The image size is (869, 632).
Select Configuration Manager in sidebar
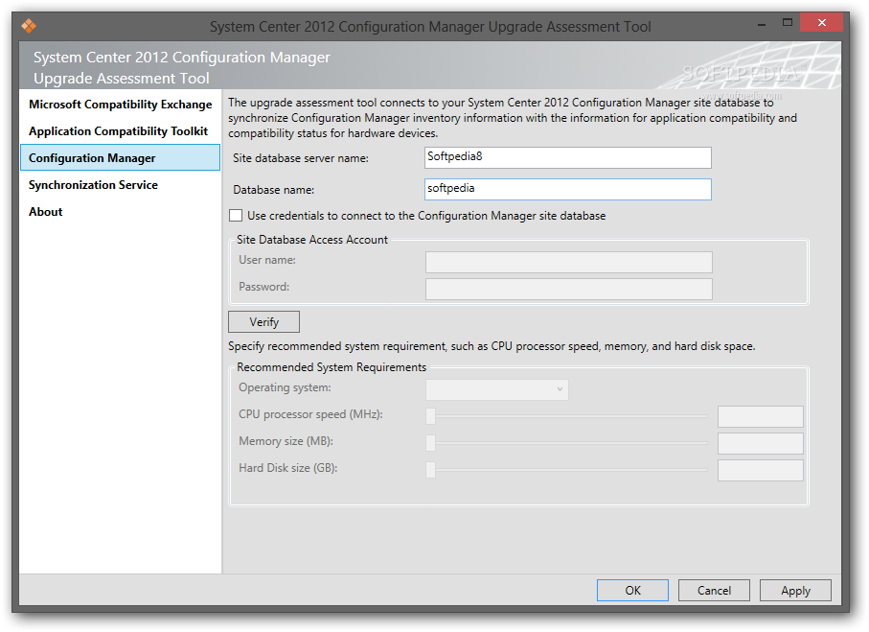92,158
